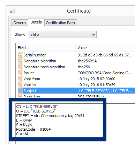Viewport: 135px width, 144px height.
Task: Click the L = Kyyiv line
Action: (24, 120)
